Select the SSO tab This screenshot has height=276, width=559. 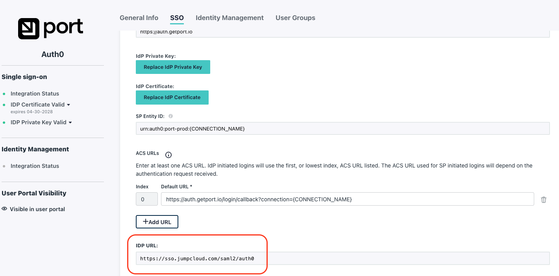pyautogui.click(x=177, y=18)
